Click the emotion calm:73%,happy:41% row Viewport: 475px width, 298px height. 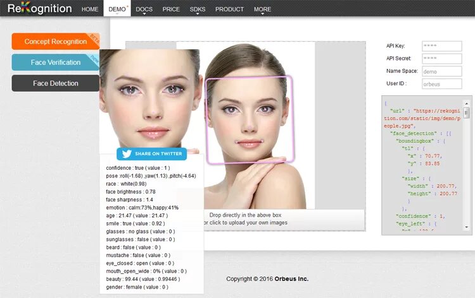pos(142,208)
